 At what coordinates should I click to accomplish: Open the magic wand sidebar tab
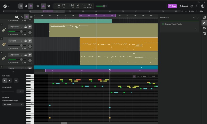(x=204, y=23)
